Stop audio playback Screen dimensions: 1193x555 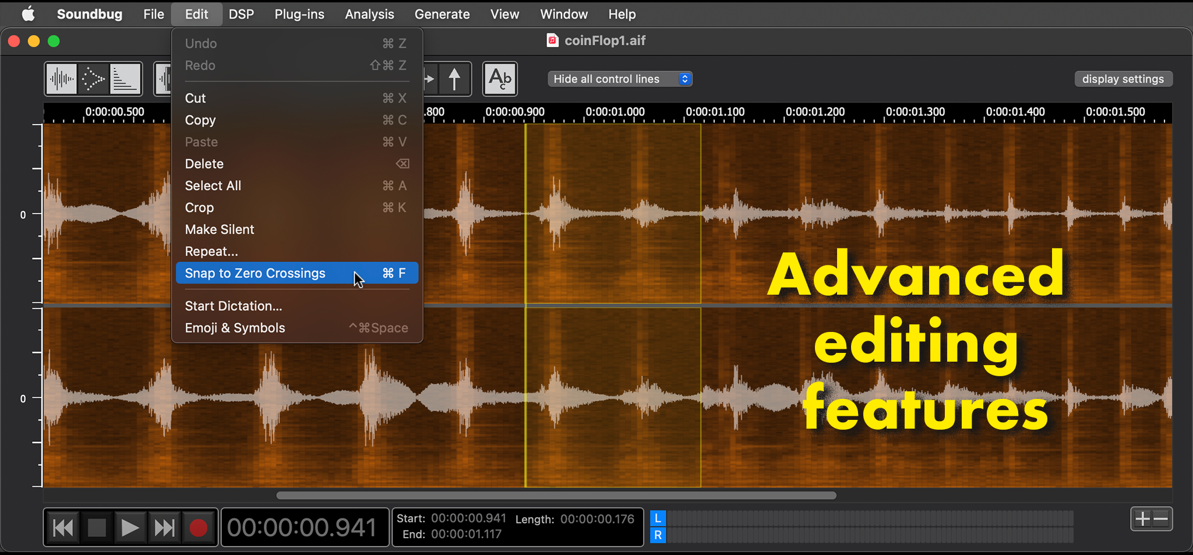[97, 528]
